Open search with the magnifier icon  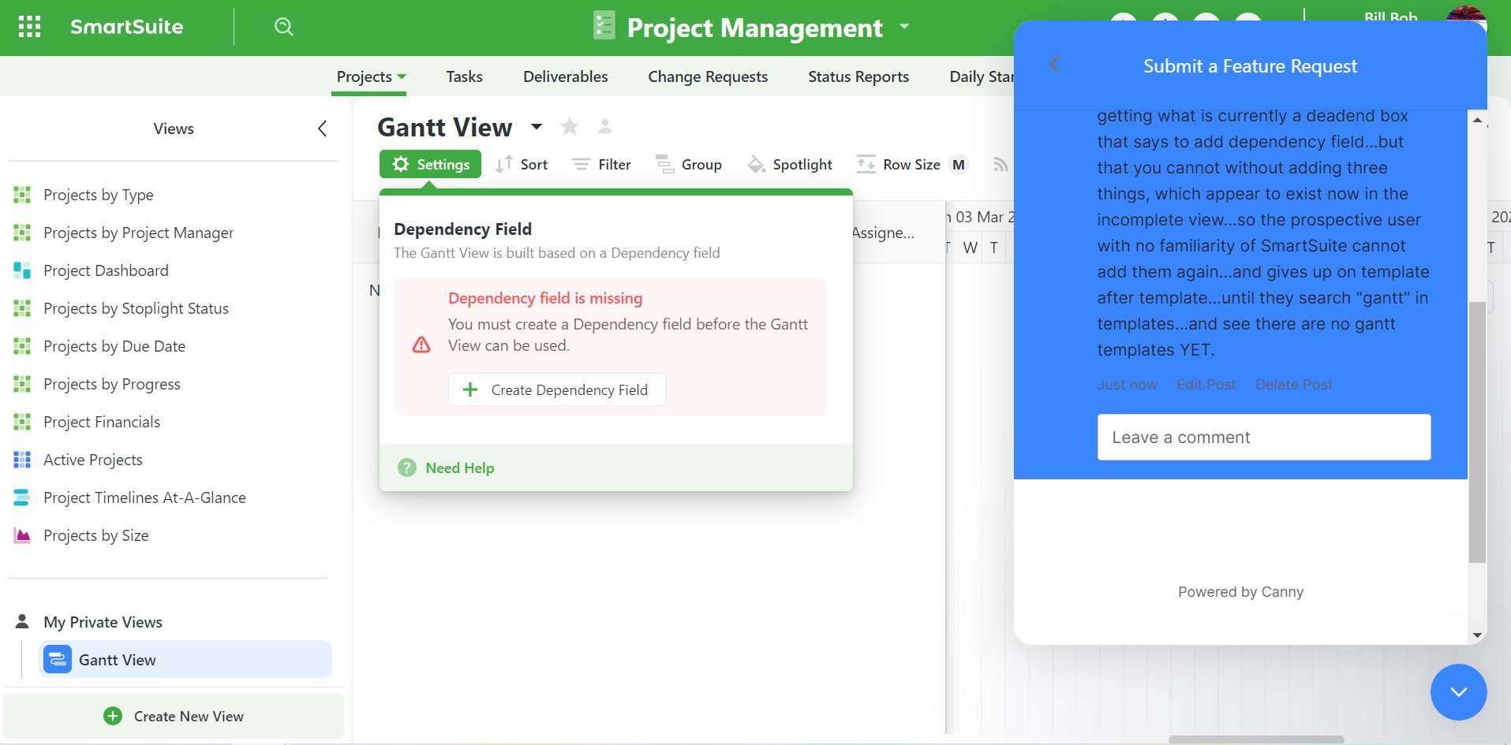[x=284, y=27]
